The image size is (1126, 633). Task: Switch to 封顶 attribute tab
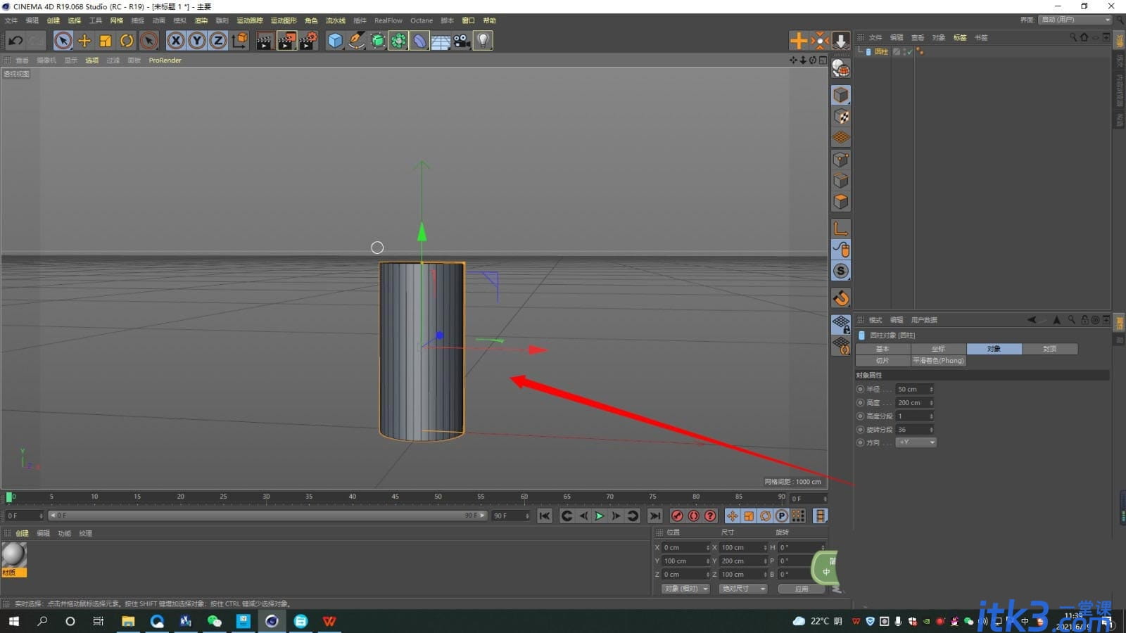point(1049,349)
